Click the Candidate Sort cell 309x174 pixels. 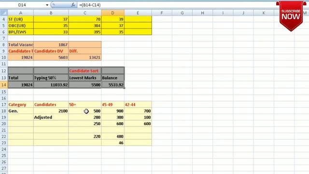85,71
